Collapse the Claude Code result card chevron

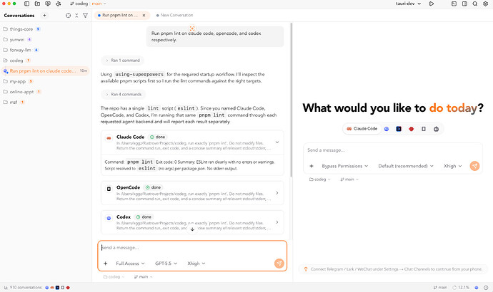tap(277, 142)
